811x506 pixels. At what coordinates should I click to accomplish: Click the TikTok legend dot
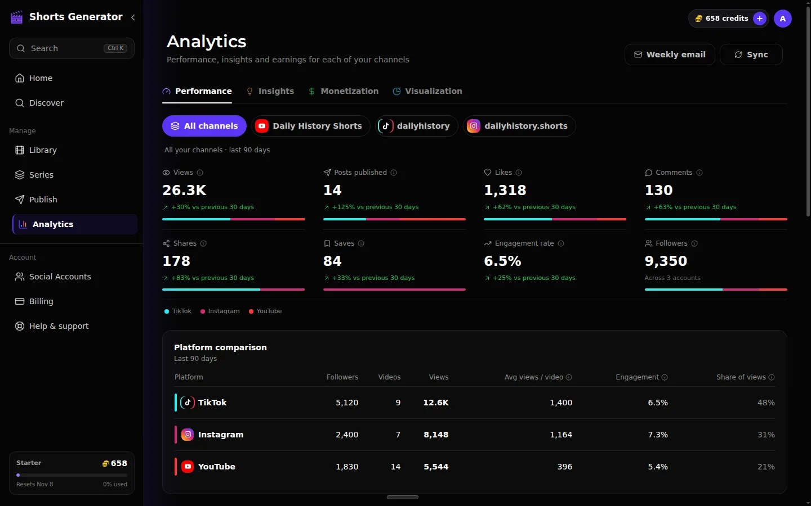(x=167, y=311)
